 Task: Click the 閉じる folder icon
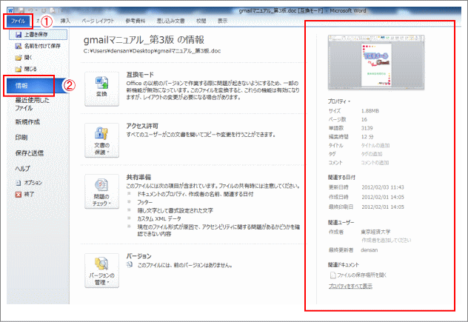[x=19, y=69]
